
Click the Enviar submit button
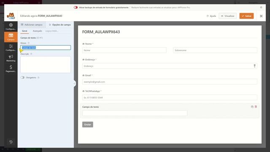pyautogui.click(x=88, y=125)
